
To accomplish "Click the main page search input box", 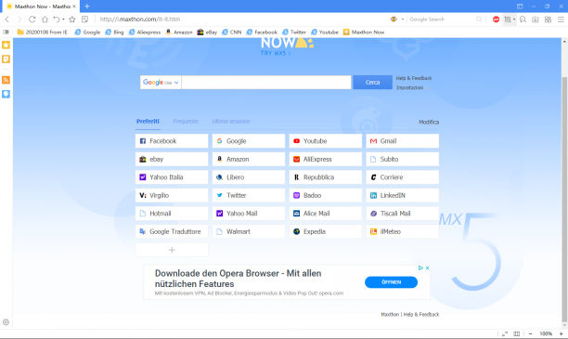I will (x=266, y=83).
